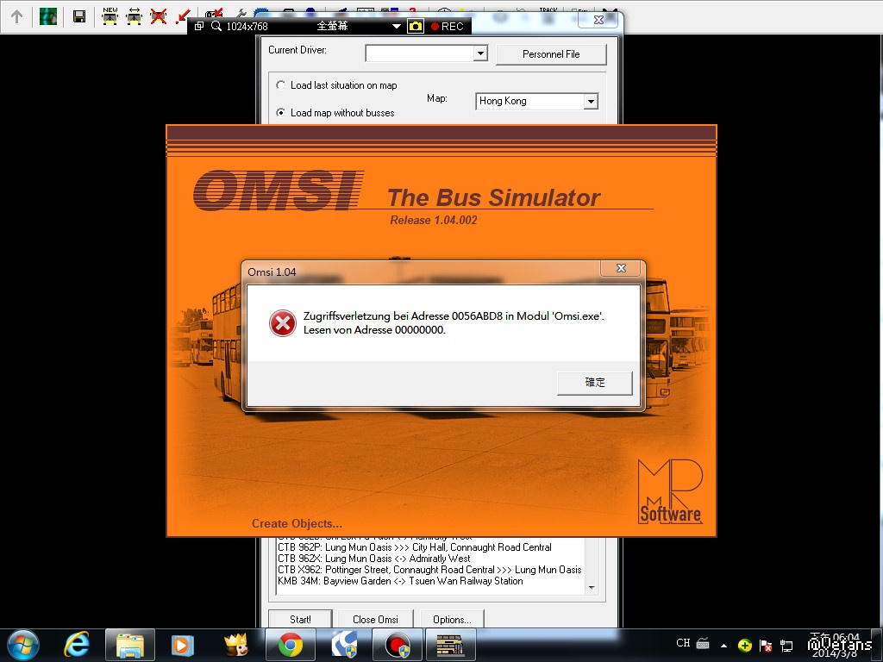Click the red error icon in the dialog
This screenshot has width=883, height=662.
tap(282, 323)
